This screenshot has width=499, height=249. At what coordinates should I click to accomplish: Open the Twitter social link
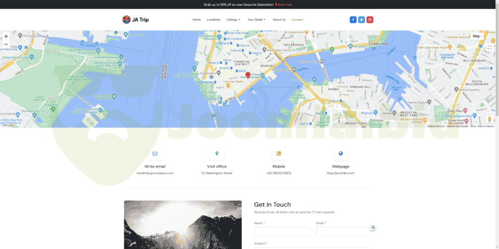point(362,19)
